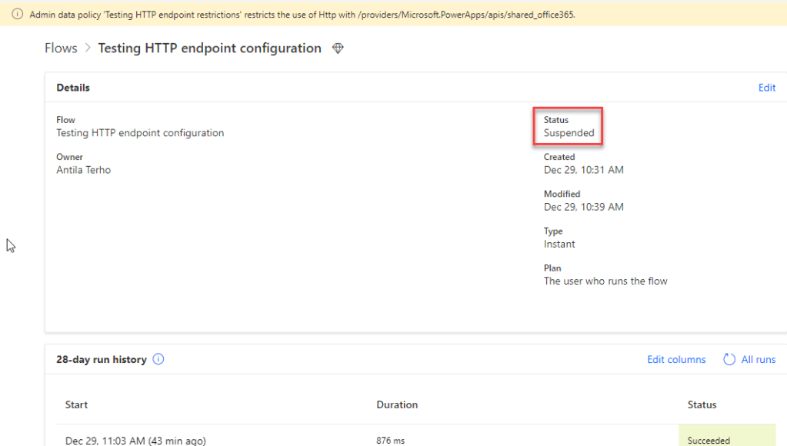Open the Dec 29, 11:03 AM run entry
This screenshot has width=787, height=446.
[x=135, y=441]
